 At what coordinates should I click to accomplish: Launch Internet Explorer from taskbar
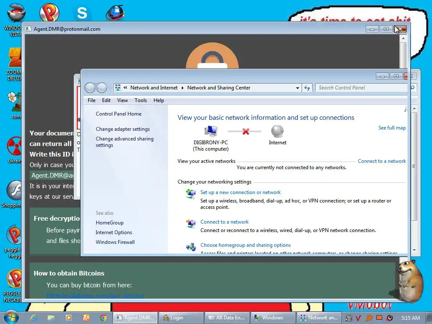point(33,318)
